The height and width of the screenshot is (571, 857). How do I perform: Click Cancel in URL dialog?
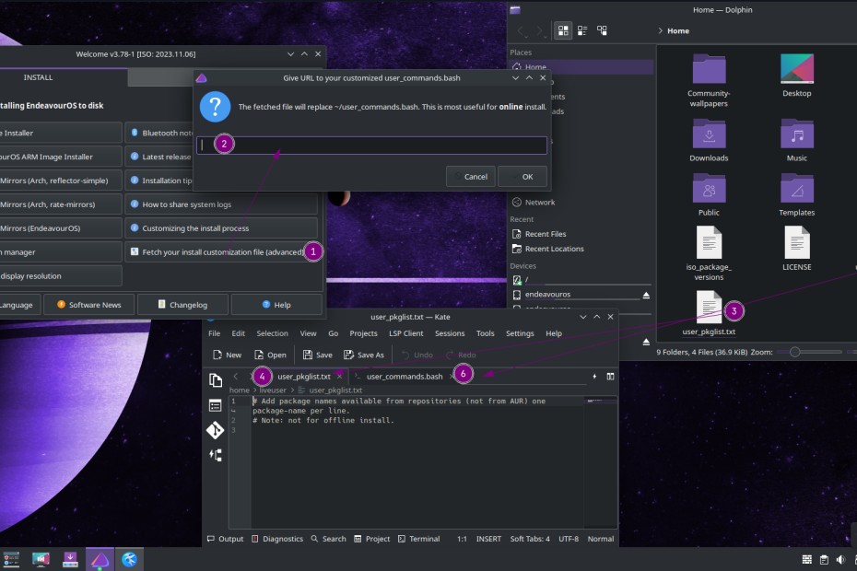471,177
